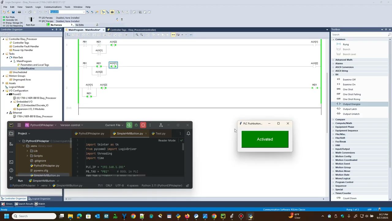The width and height of the screenshot is (392, 221).
Task: Zoom in on the ladder routine
Action: pos(137,35)
